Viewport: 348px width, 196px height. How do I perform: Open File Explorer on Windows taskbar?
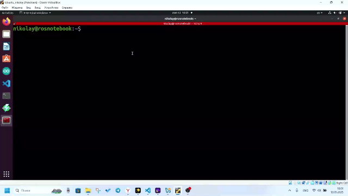pos(88,191)
